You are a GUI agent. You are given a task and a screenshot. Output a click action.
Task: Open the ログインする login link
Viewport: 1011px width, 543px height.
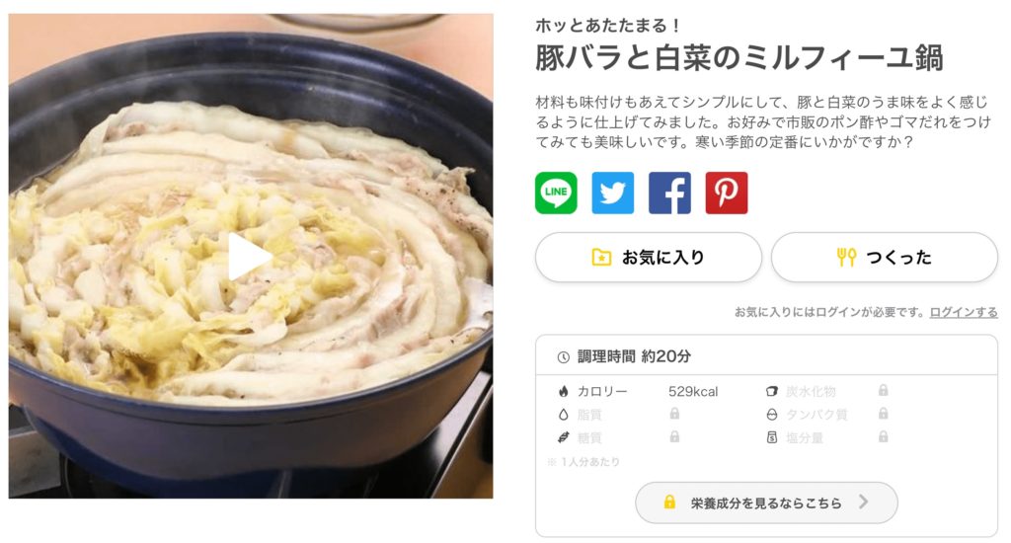(964, 312)
